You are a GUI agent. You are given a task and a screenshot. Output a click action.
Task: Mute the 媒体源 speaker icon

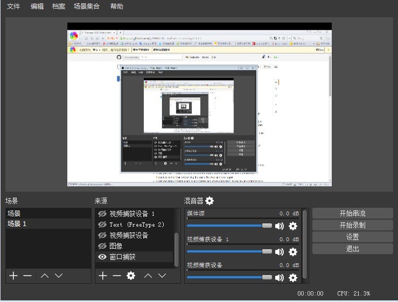click(279, 226)
